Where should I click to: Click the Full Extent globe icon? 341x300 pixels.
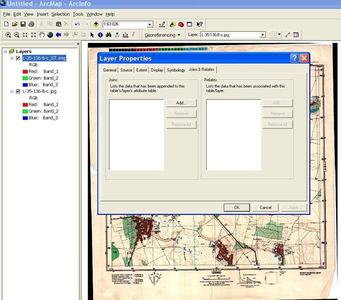(50, 35)
